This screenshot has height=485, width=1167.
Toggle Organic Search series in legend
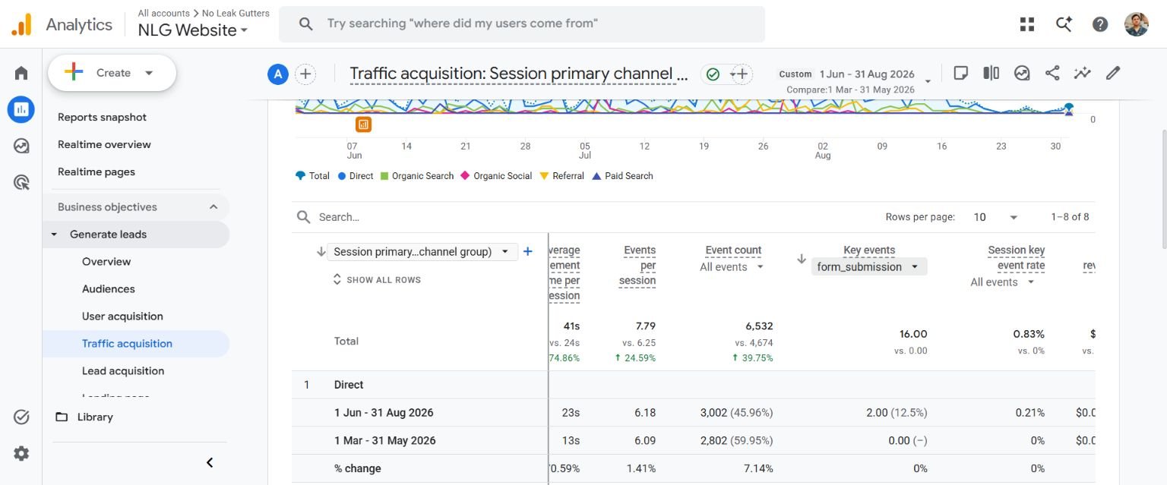(417, 176)
